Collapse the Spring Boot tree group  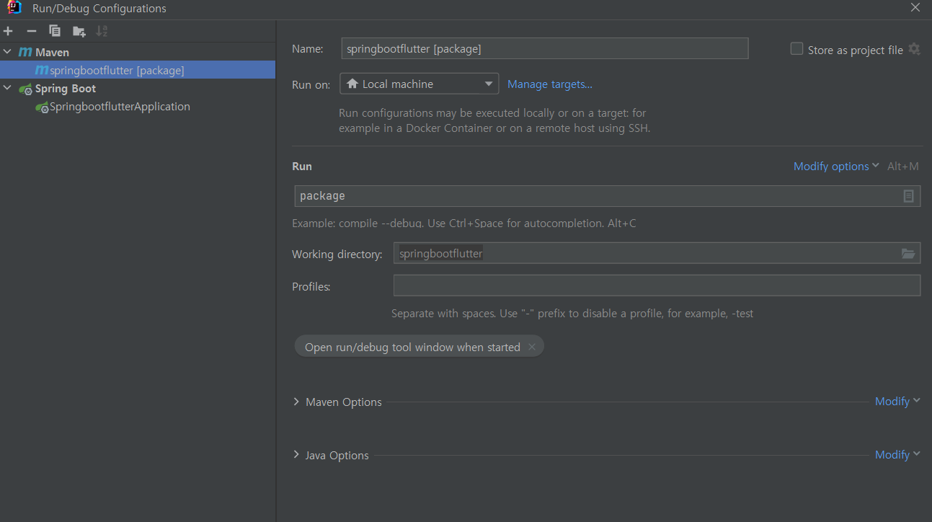tap(8, 88)
